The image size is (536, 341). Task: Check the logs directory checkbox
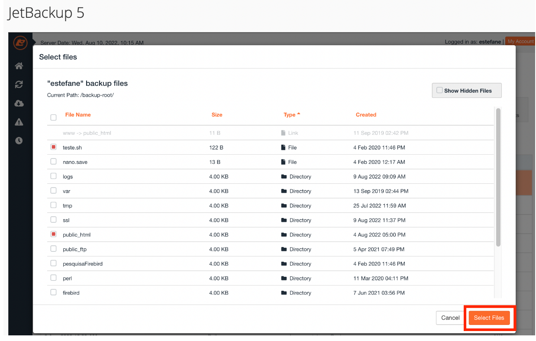pos(54,176)
